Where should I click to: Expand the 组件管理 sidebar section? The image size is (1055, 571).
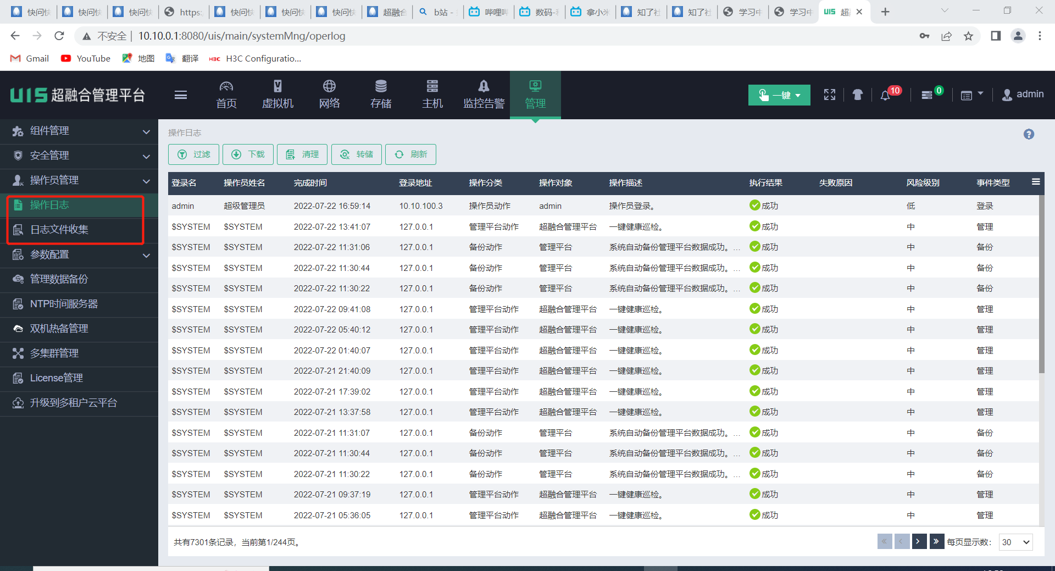click(x=79, y=131)
